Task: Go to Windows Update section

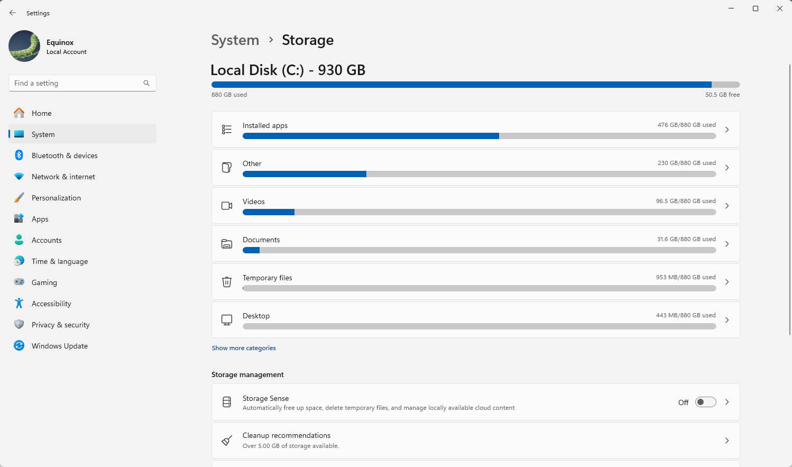Action: point(59,346)
